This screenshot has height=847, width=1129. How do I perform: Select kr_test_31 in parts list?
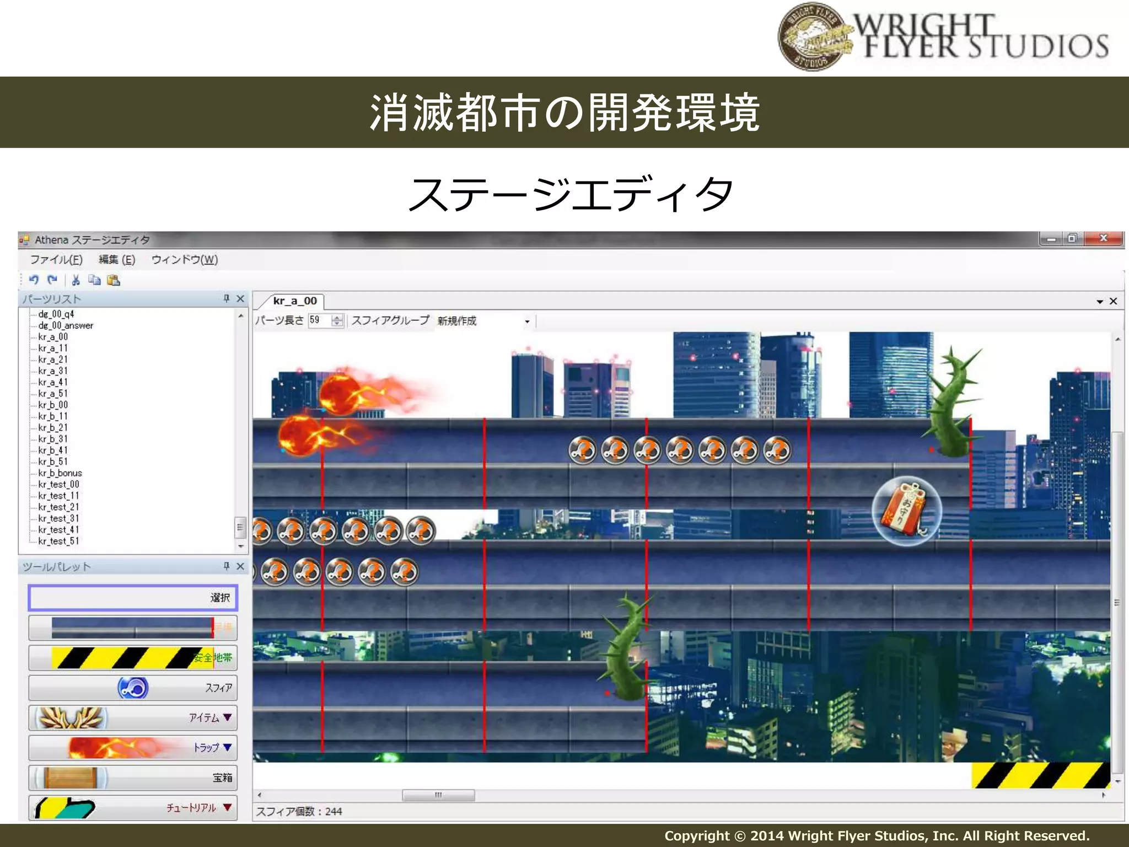point(58,518)
